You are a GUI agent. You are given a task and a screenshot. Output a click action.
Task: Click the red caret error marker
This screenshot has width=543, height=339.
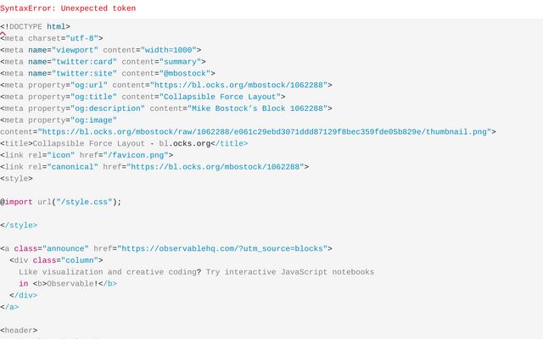point(3,34)
